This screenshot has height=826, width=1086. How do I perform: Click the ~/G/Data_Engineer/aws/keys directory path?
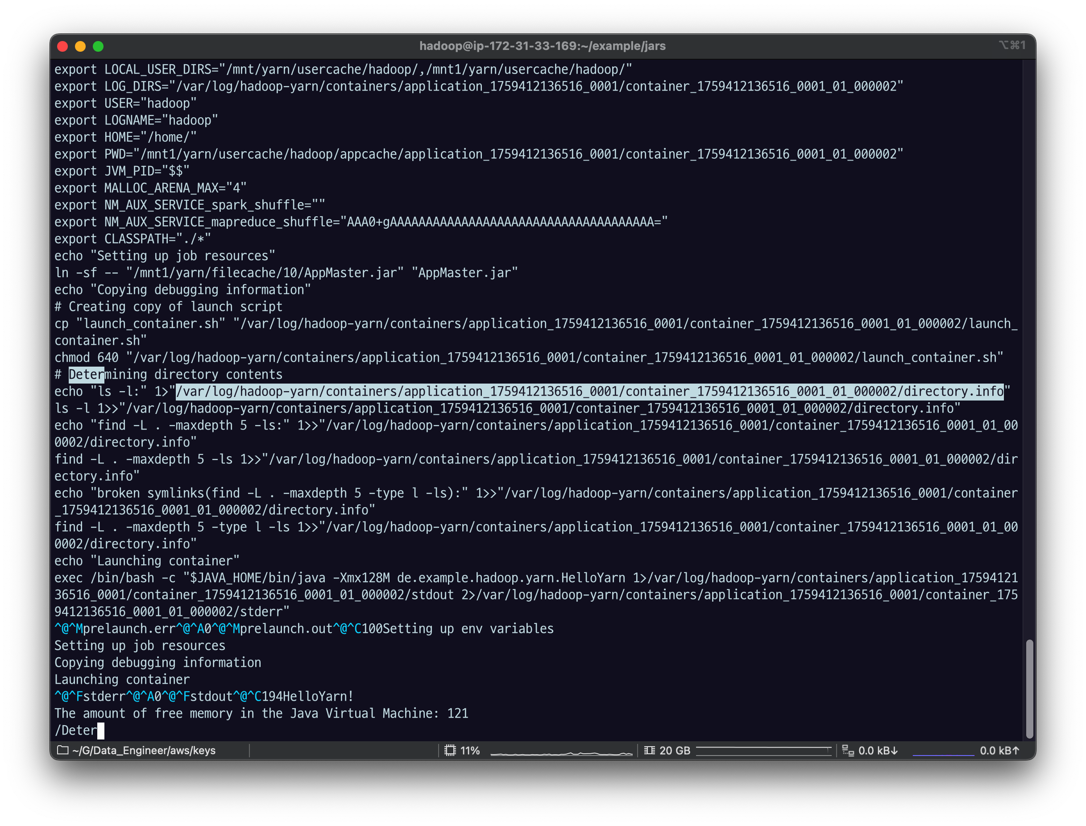144,750
